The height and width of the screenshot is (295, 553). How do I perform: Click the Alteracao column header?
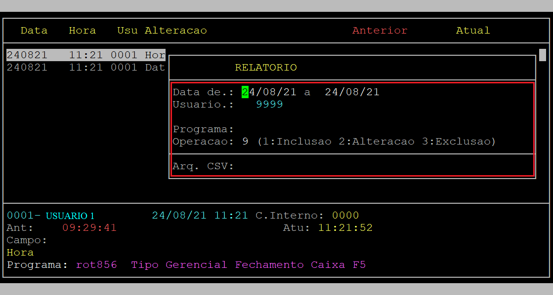coord(175,31)
